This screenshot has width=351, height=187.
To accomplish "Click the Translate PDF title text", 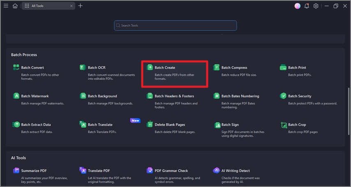I will [99, 171].
